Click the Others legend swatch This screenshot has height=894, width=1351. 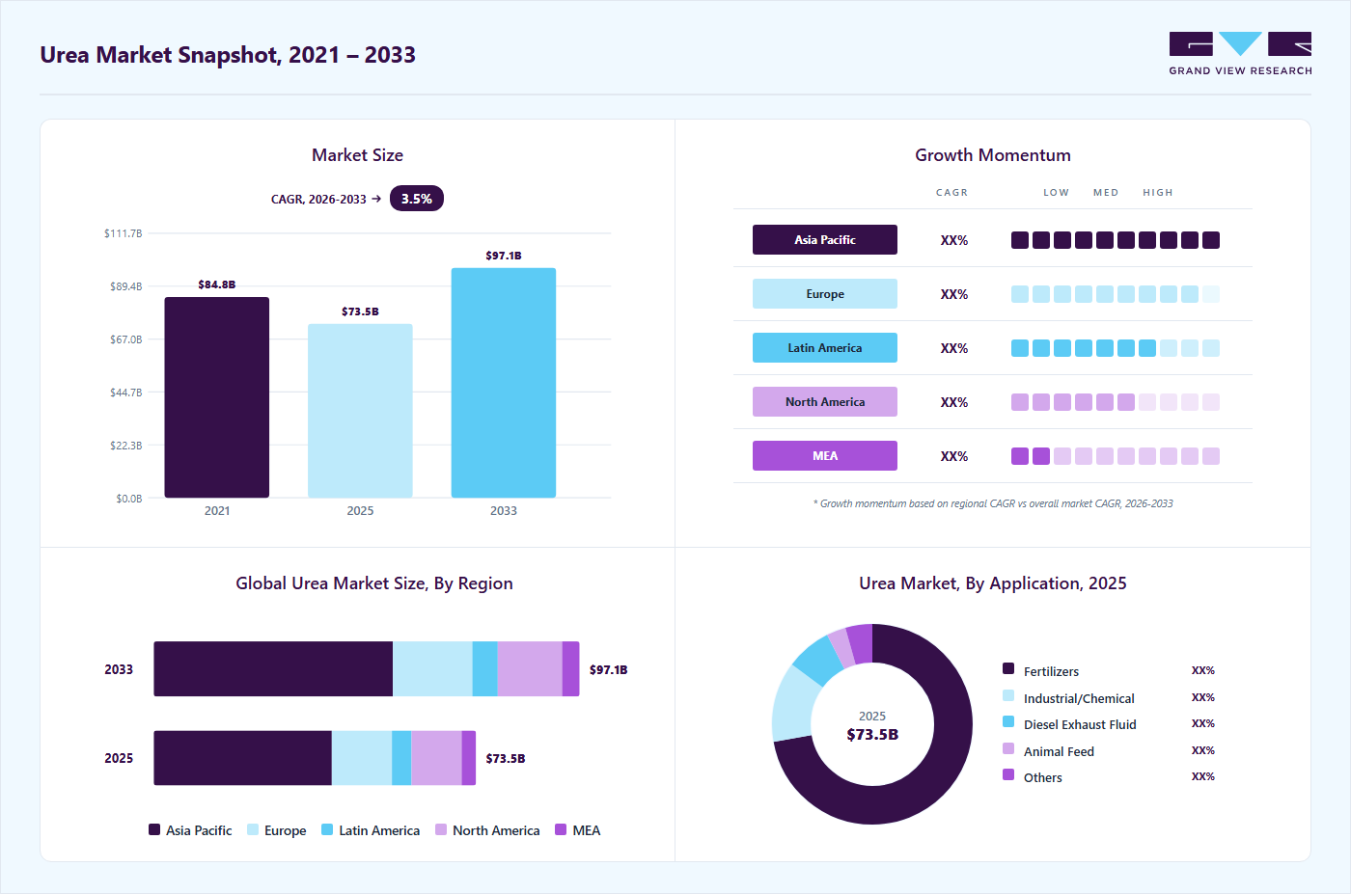coord(1008,774)
